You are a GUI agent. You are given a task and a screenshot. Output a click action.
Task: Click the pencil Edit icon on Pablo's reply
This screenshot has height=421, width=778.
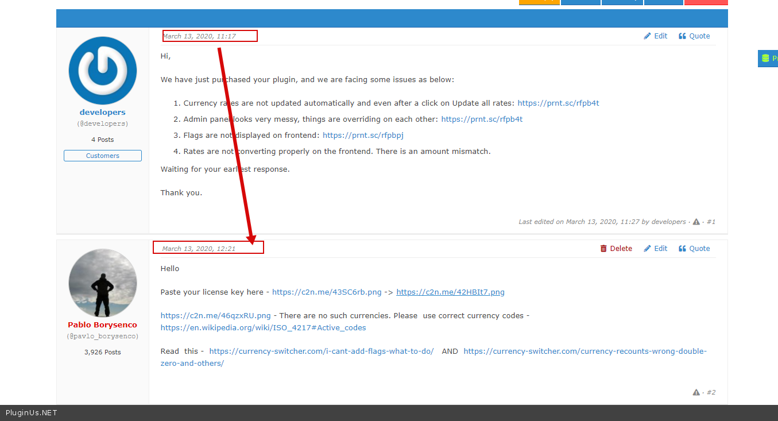[648, 249]
